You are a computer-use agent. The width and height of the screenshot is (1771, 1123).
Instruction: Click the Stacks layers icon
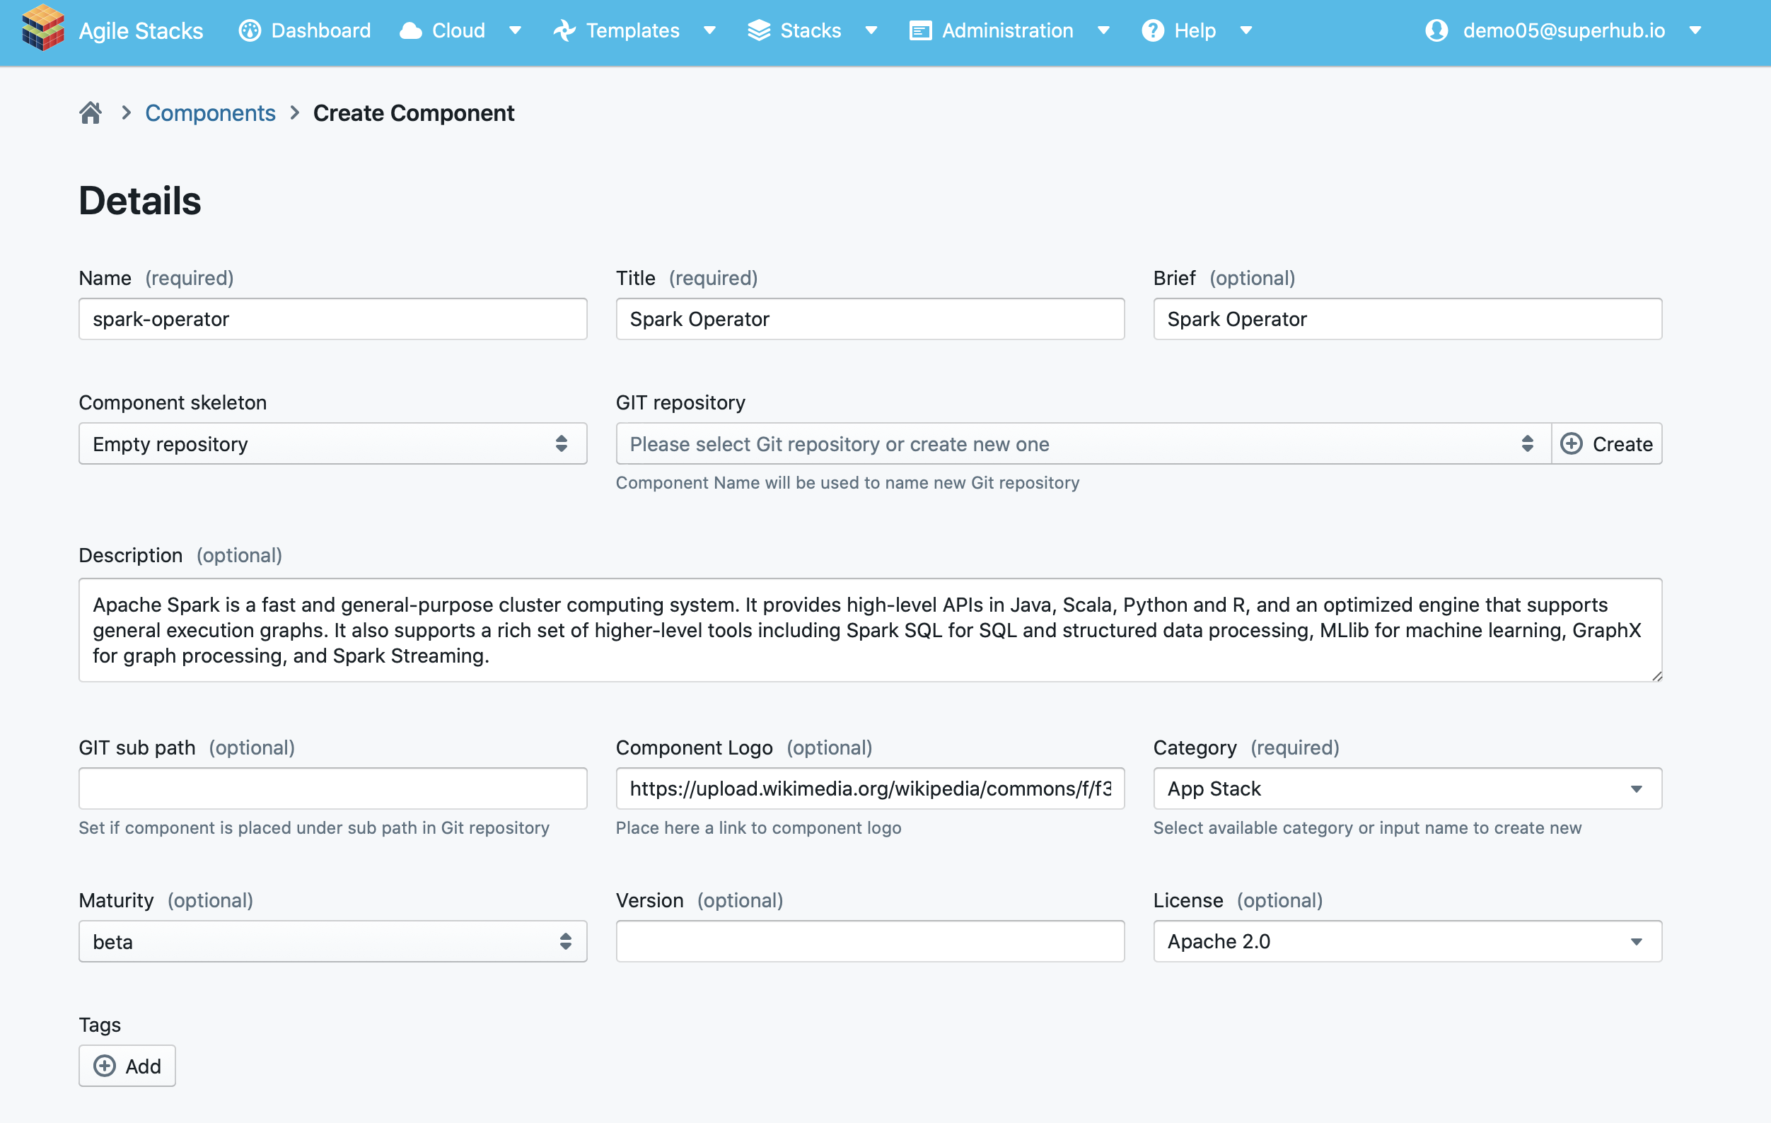coord(758,30)
